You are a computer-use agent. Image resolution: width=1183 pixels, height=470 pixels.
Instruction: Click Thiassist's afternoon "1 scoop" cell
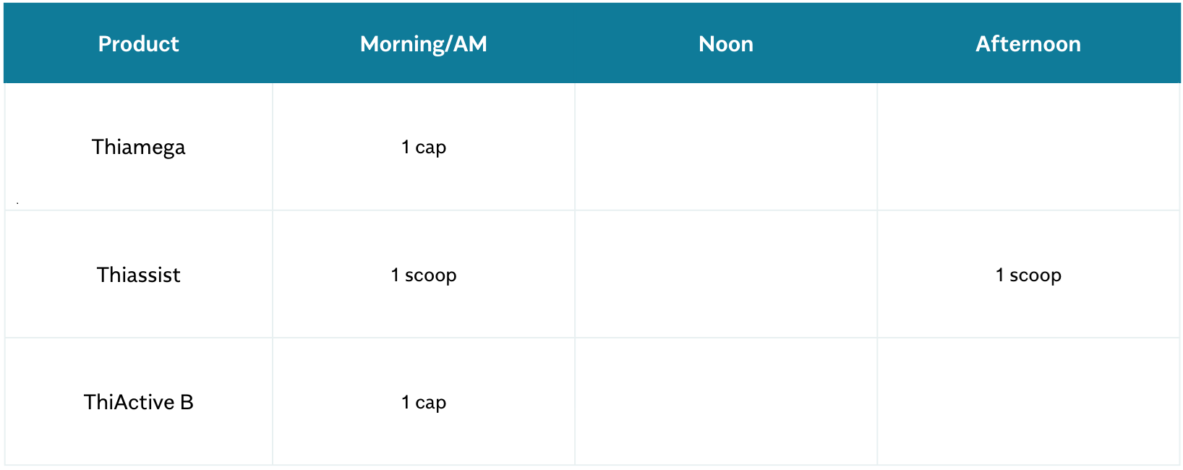click(x=1028, y=275)
